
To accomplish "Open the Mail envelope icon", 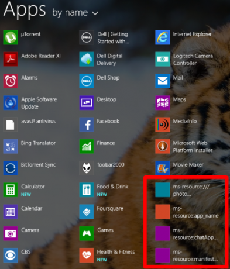I will pos(163,81).
